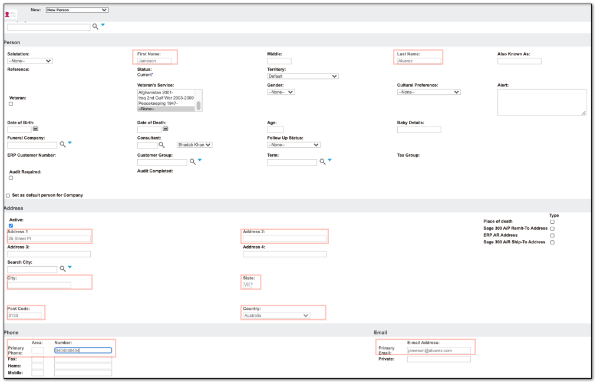The image size is (597, 384).
Task: Open the Date of Birth calendar picker
Action: click(x=35, y=128)
